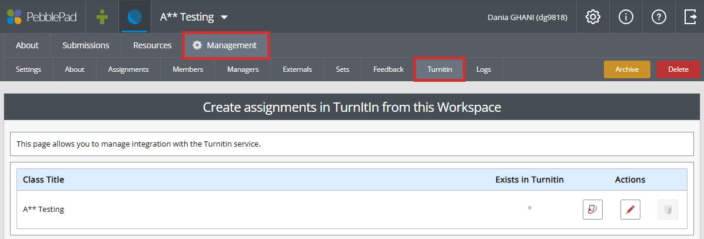Click the Turnitin integration description text
This screenshot has height=239, width=704.
[x=138, y=144]
